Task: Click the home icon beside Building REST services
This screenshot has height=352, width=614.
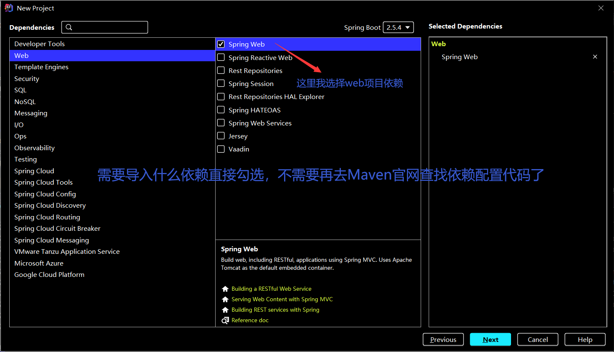Action: tap(225, 310)
